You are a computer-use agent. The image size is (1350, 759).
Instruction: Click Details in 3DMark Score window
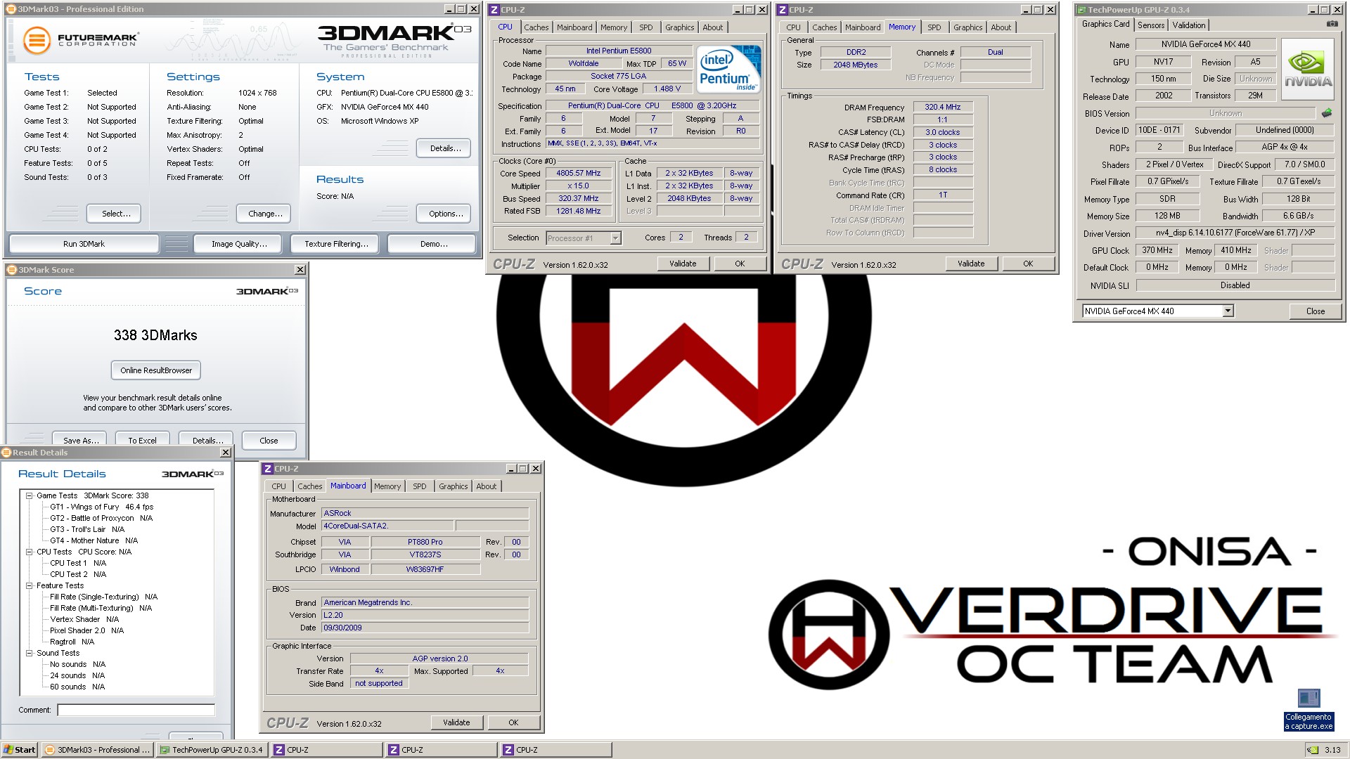click(207, 440)
